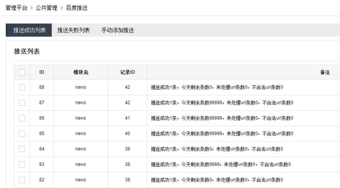Click the 模块名 column header
340x188 pixels.
coord(81,72)
